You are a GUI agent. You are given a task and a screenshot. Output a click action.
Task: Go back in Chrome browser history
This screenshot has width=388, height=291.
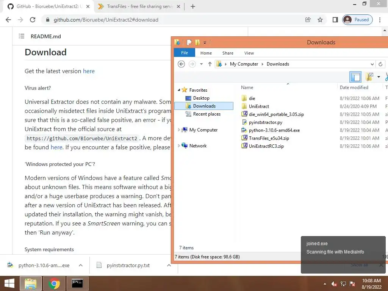(x=8, y=20)
